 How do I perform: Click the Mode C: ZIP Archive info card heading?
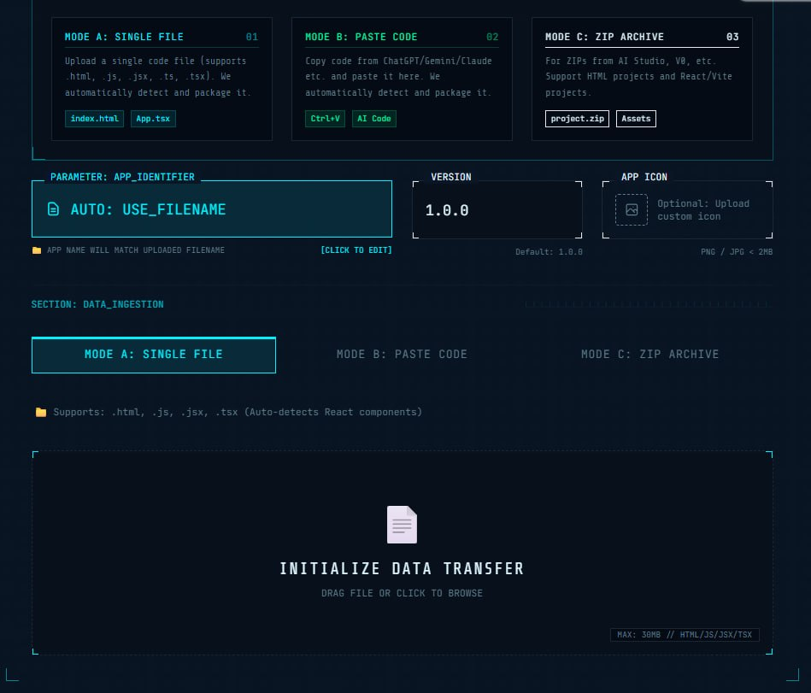(604, 38)
